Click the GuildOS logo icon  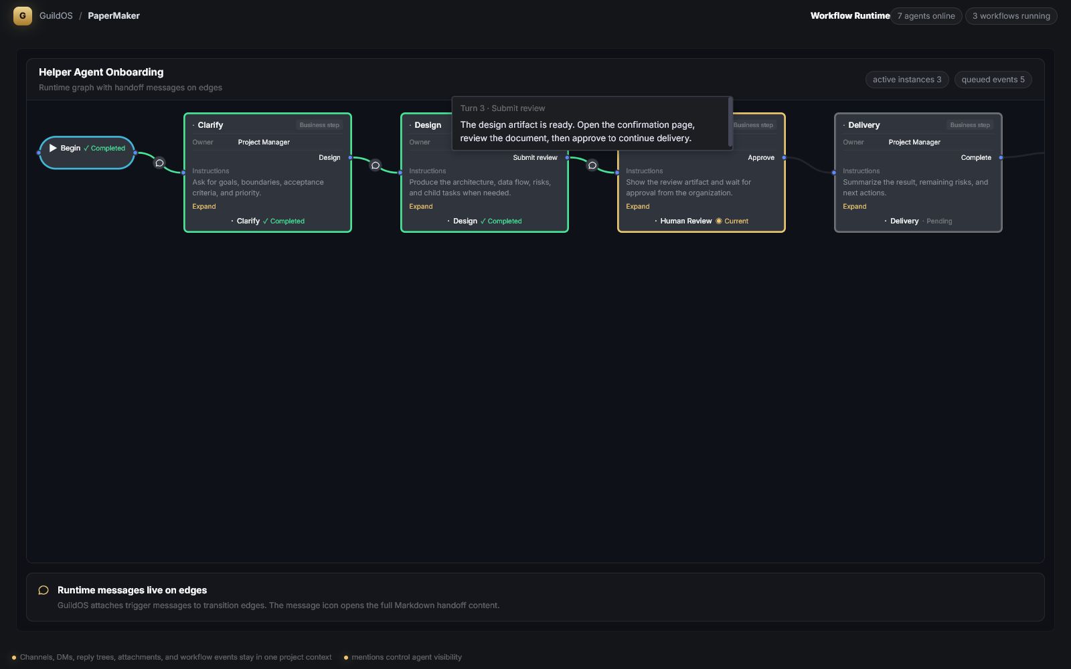click(22, 15)
